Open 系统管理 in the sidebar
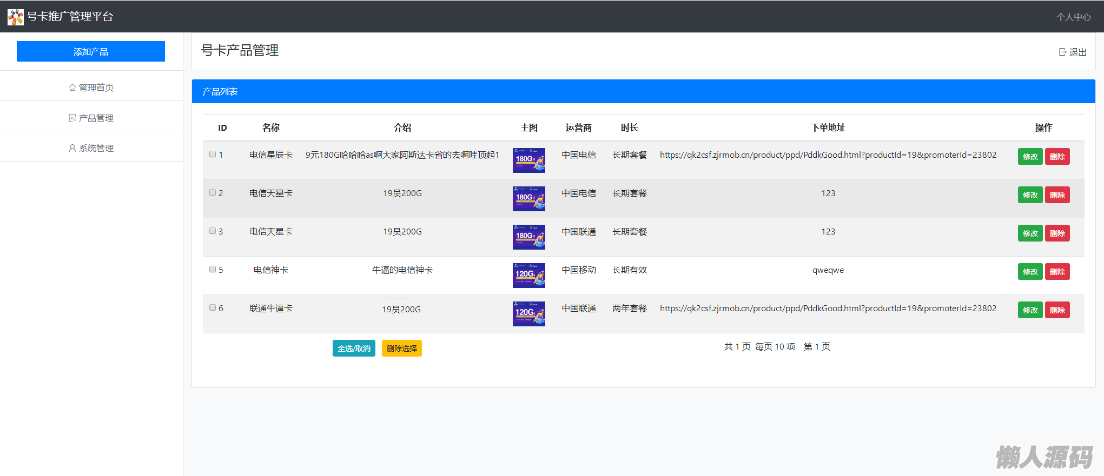This screenshot has width=1104, height=476. coord(96,148)
